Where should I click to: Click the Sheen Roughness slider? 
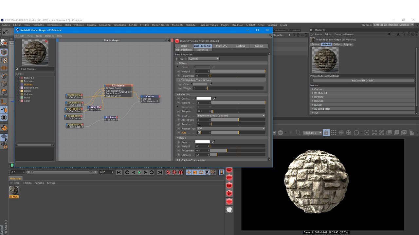[x=238, y=150]
